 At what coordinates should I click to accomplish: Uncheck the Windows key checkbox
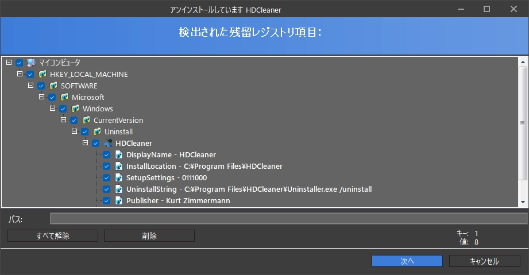(x=63, y=109)
